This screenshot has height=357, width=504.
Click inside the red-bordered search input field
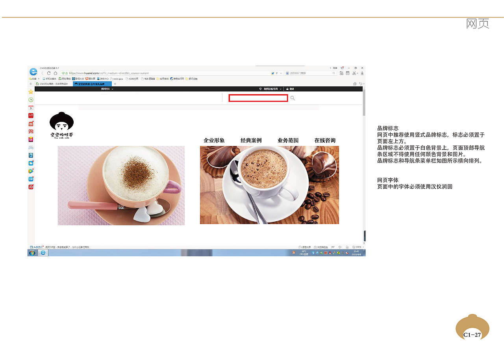pyautogui.click(x=258, y=98)
